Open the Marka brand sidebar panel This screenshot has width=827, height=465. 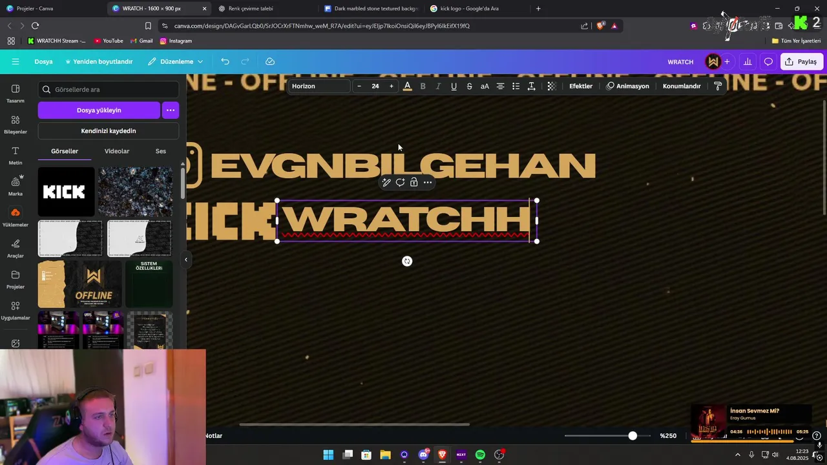(x=16, y=186)
